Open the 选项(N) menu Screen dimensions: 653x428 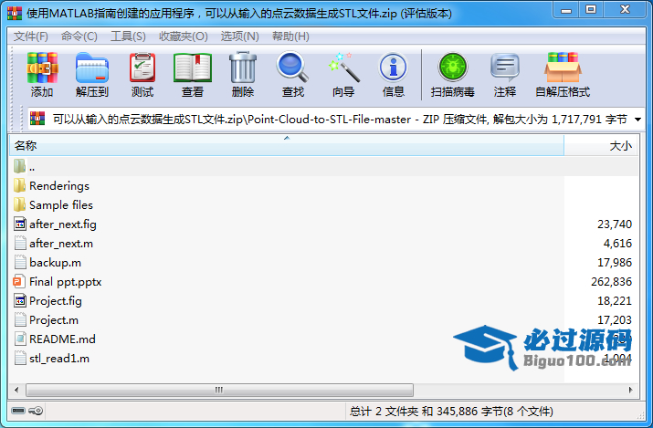240,37
